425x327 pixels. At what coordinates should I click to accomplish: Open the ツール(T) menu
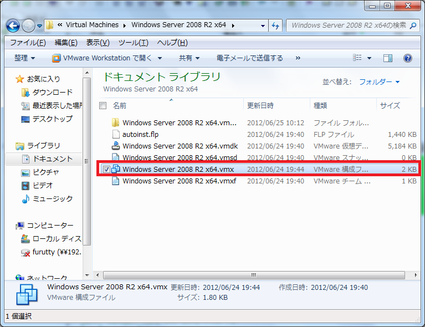click(134, 43)
